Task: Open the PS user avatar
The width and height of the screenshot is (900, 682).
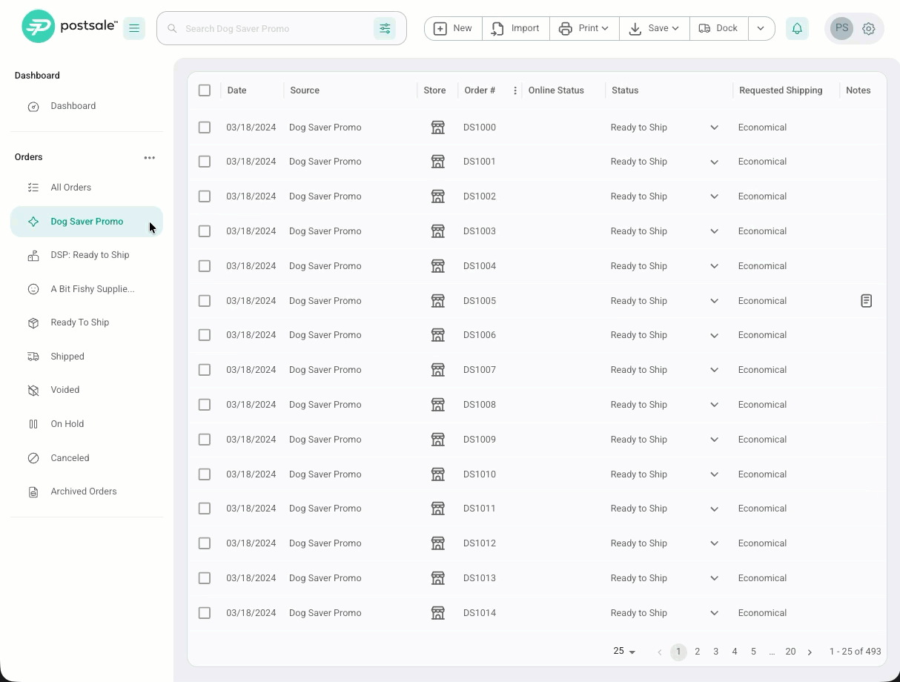Action: pyautogui.click(x=841, y=28)
